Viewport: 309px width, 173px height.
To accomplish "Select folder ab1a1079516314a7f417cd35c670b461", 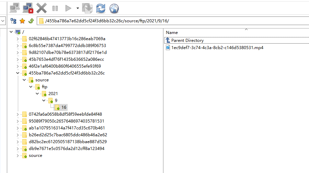I will click(67, 128).
